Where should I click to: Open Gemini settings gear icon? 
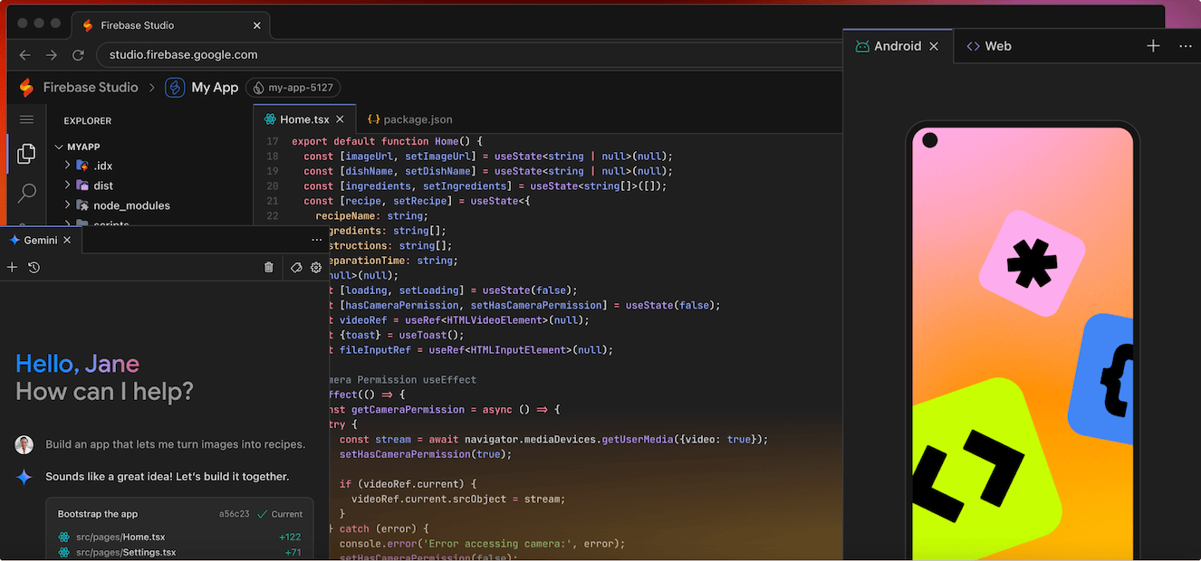316,267
